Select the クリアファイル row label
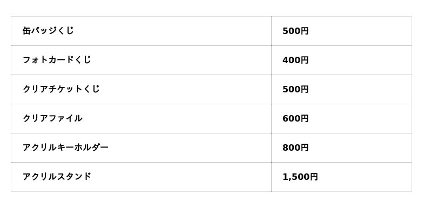 click(52, 118)
